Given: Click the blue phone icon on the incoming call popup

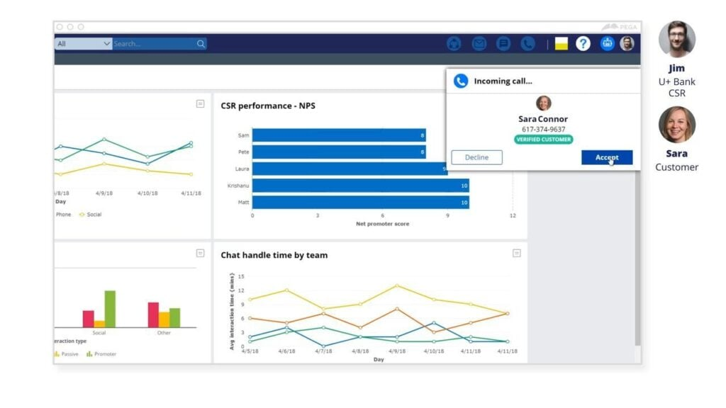Looking at the screenshot, I should (462, 80).
